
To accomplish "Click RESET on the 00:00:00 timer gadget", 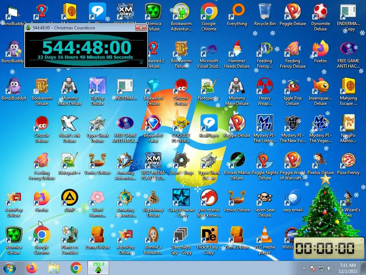I will point(359,251).
